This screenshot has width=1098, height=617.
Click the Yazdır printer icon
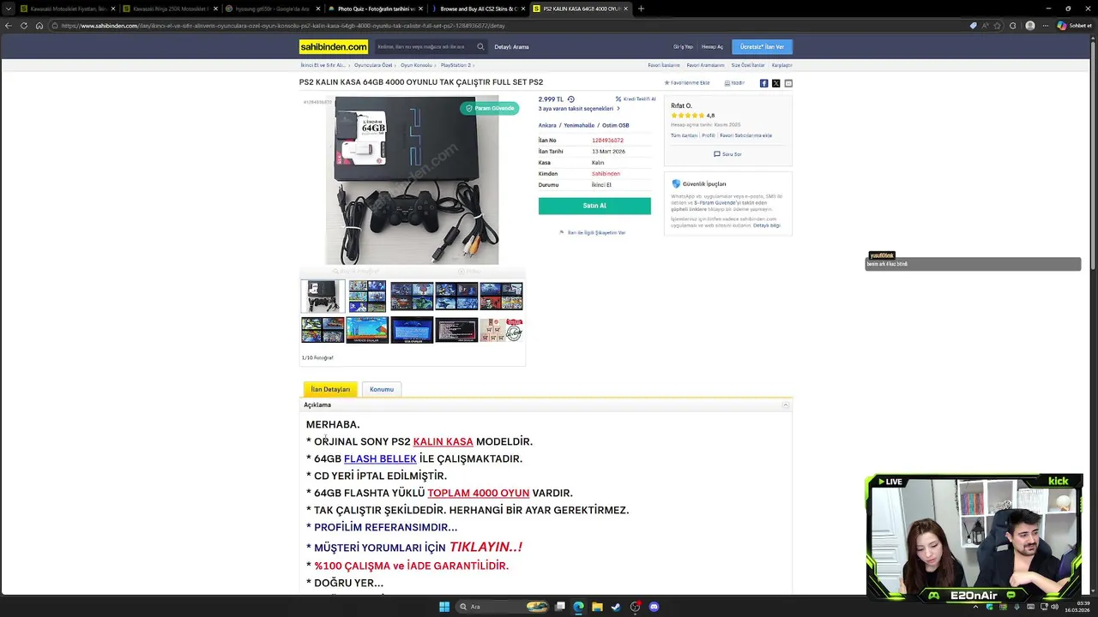727,83
